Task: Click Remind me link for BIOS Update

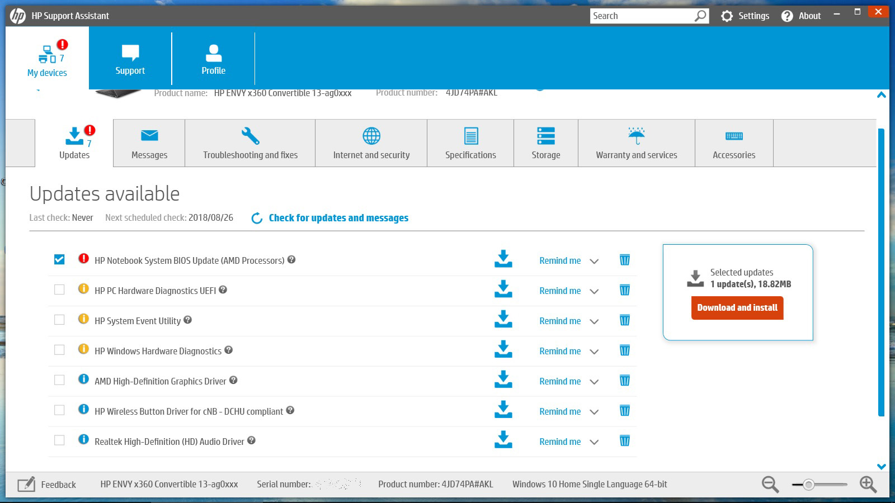Action: (x=560, y=260)
